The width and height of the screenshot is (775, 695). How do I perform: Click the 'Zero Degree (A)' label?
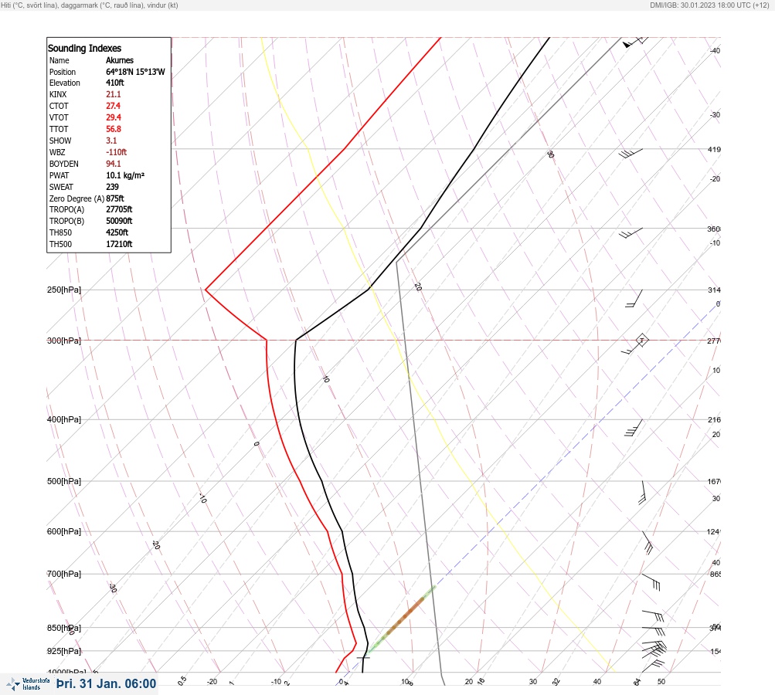pyautogui.click(x=76, y=198)
